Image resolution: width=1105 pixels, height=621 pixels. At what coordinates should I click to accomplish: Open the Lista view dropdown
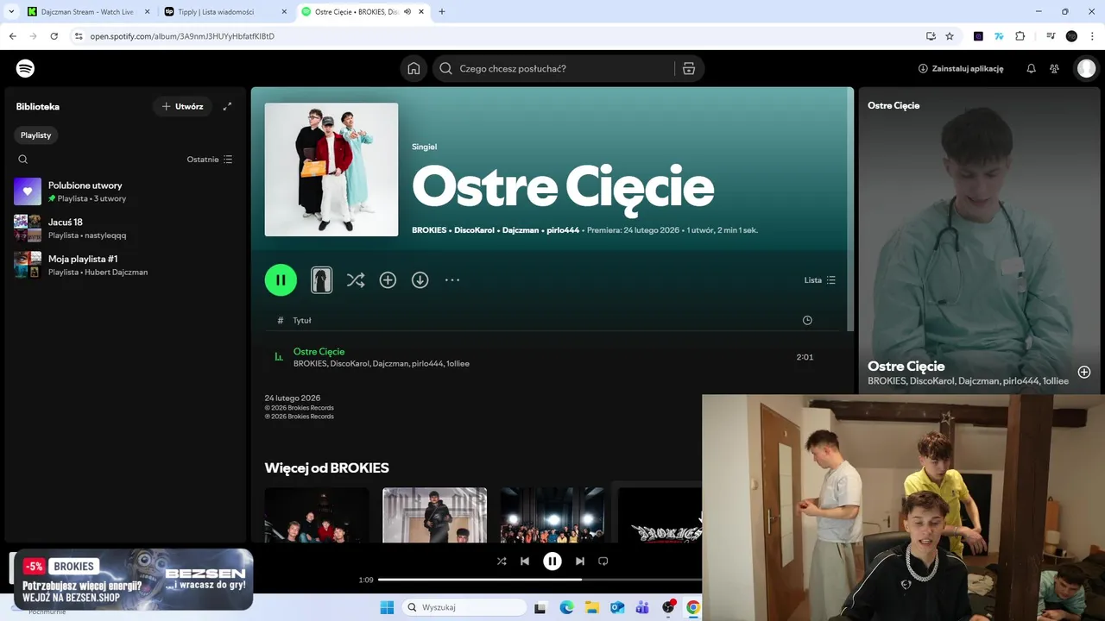click(819, 280)
